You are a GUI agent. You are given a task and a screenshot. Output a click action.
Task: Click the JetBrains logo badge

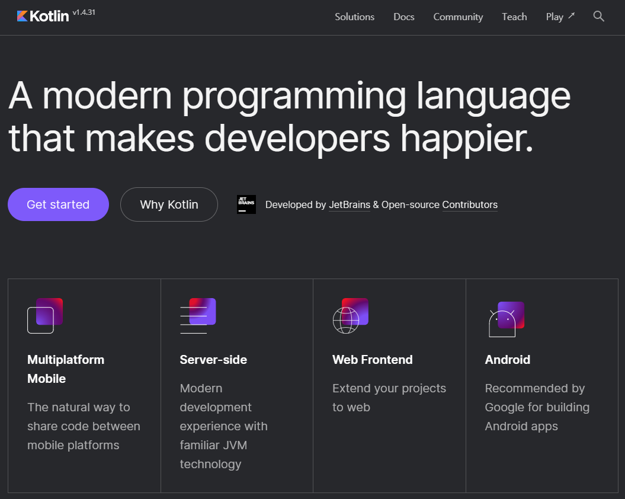coord(246,204)
